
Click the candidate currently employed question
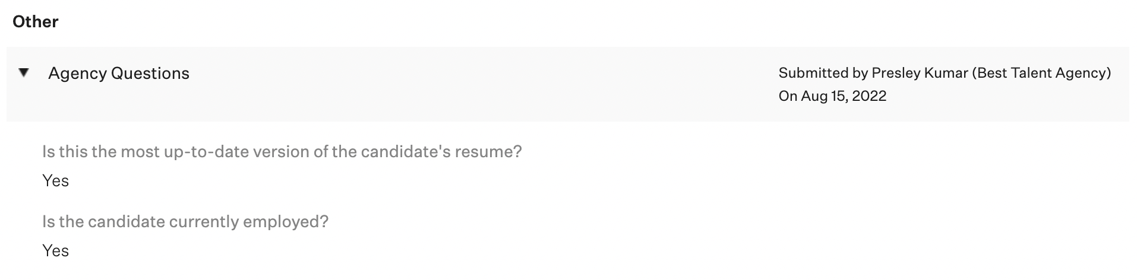(x=185, y=222)
